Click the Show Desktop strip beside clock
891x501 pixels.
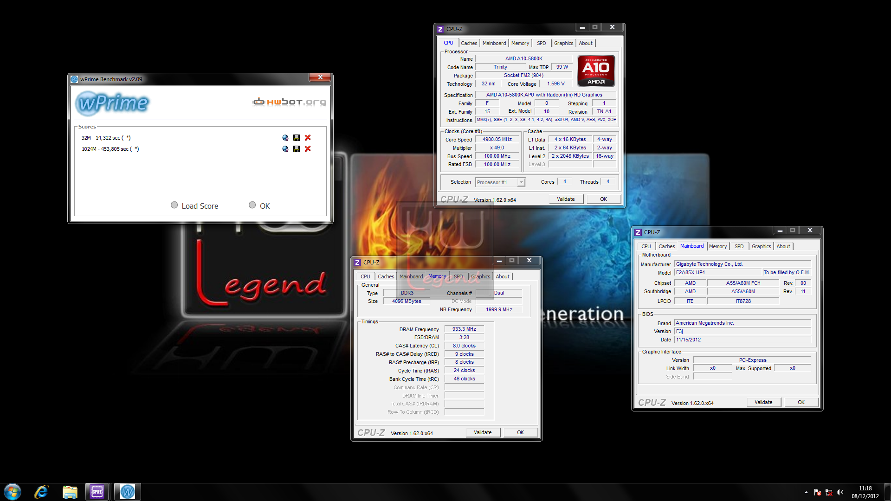coord(887,492)
